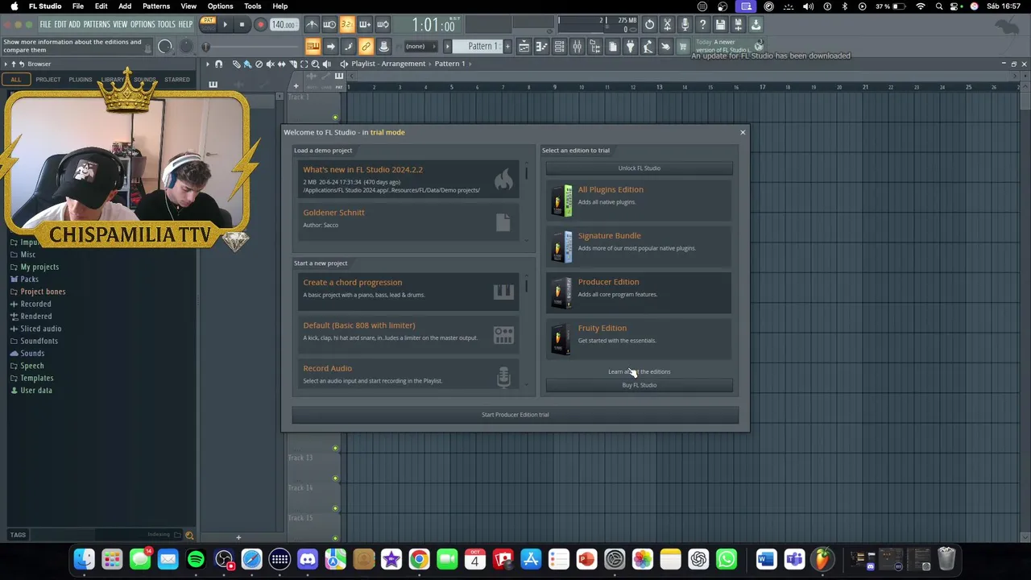The width and height of the screenshot is (1031, 580).
Task: Open the Channel rack icon
Action: 559,47
